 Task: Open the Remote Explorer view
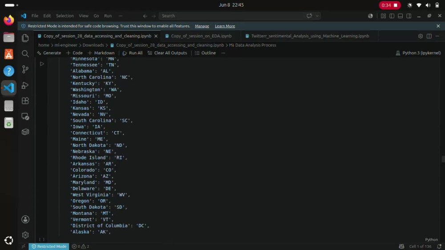[x=25, y=117]
